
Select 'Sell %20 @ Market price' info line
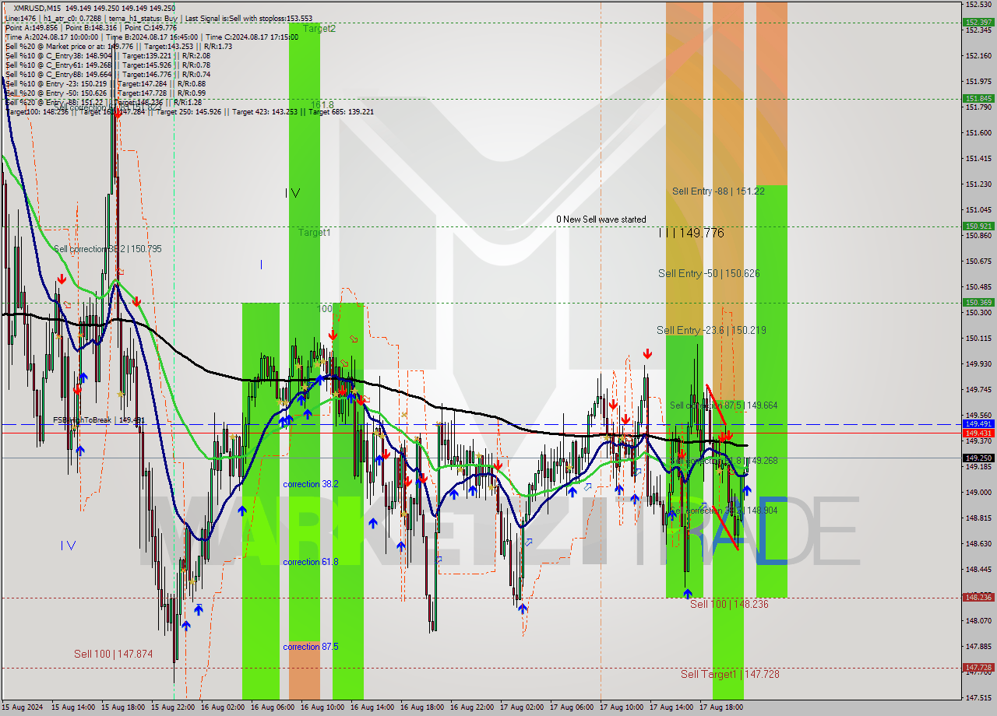(x=118, y=46)
